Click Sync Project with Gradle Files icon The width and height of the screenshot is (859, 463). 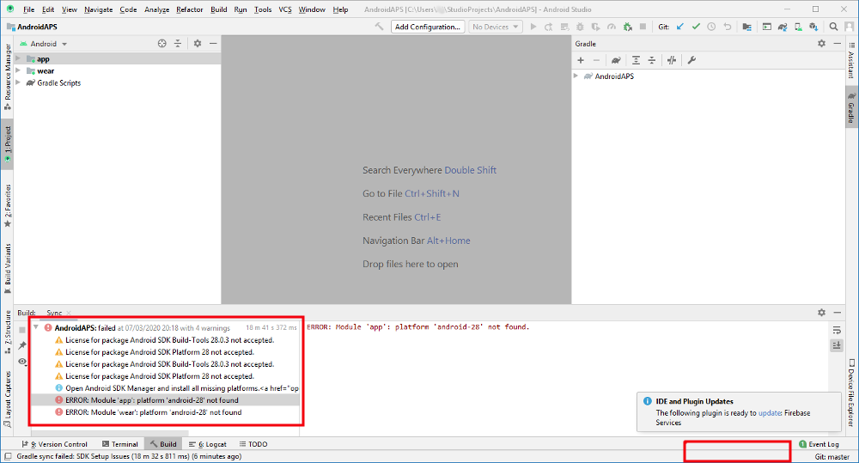783,27
